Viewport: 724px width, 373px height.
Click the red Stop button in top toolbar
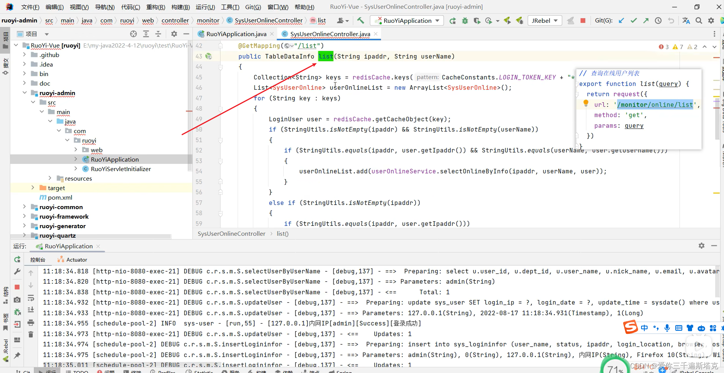point(583,21)
